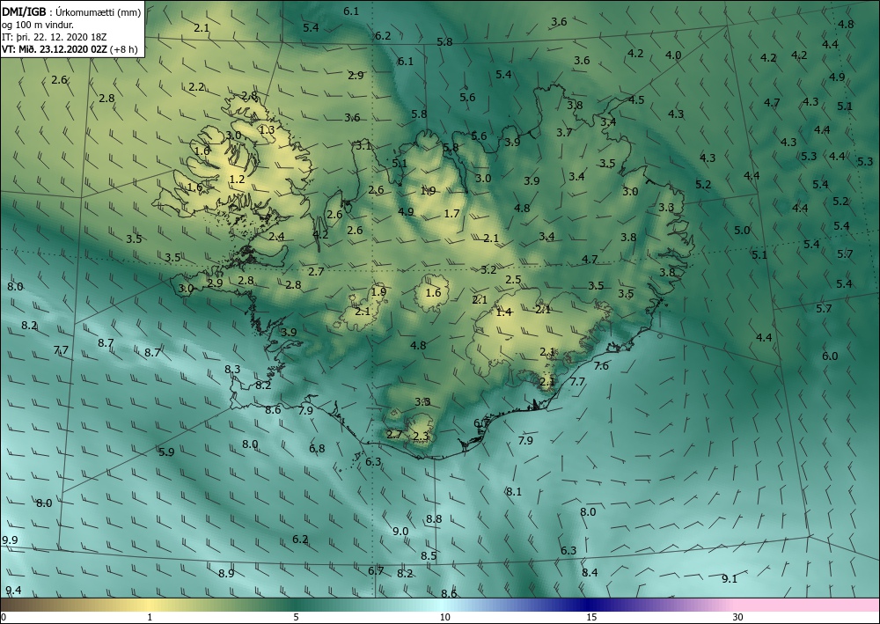The height and width of the screenshot is (624, 880).
Task: Click the 4.5 precipitation value
Action: tap(636, 99)
